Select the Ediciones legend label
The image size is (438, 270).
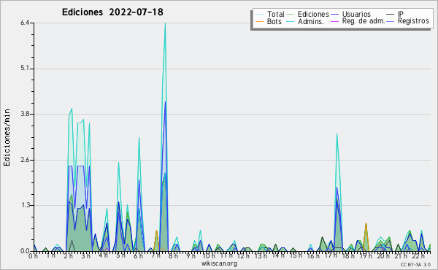(x=313, y=14)
